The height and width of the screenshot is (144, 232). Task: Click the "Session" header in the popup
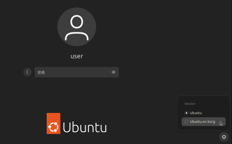pos(190,104)
